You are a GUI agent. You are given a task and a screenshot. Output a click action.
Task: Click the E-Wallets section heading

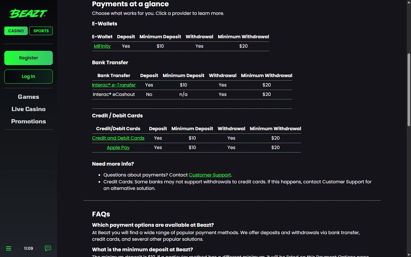pyautogui.click(x=104, y=24)
